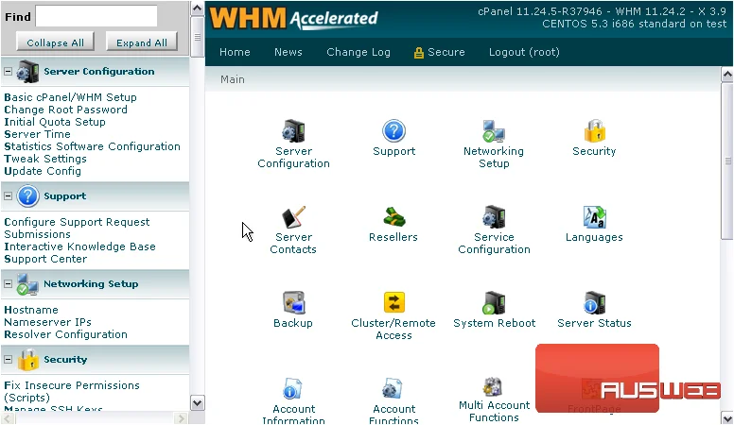The height and width of the screenshot is (425, 734).
Task: Collapse the Support sidebar section
Action: 8,195
